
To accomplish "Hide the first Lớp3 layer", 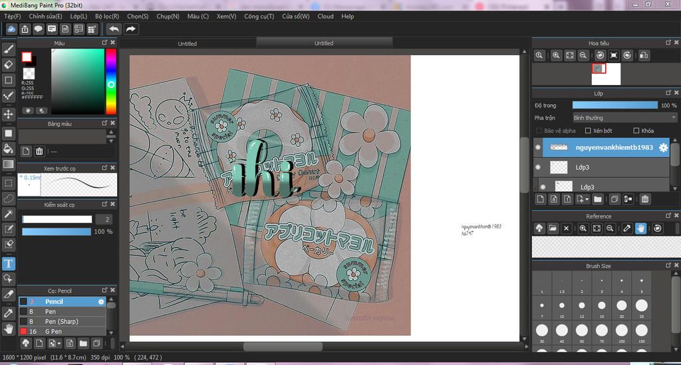I will (538, 167).
